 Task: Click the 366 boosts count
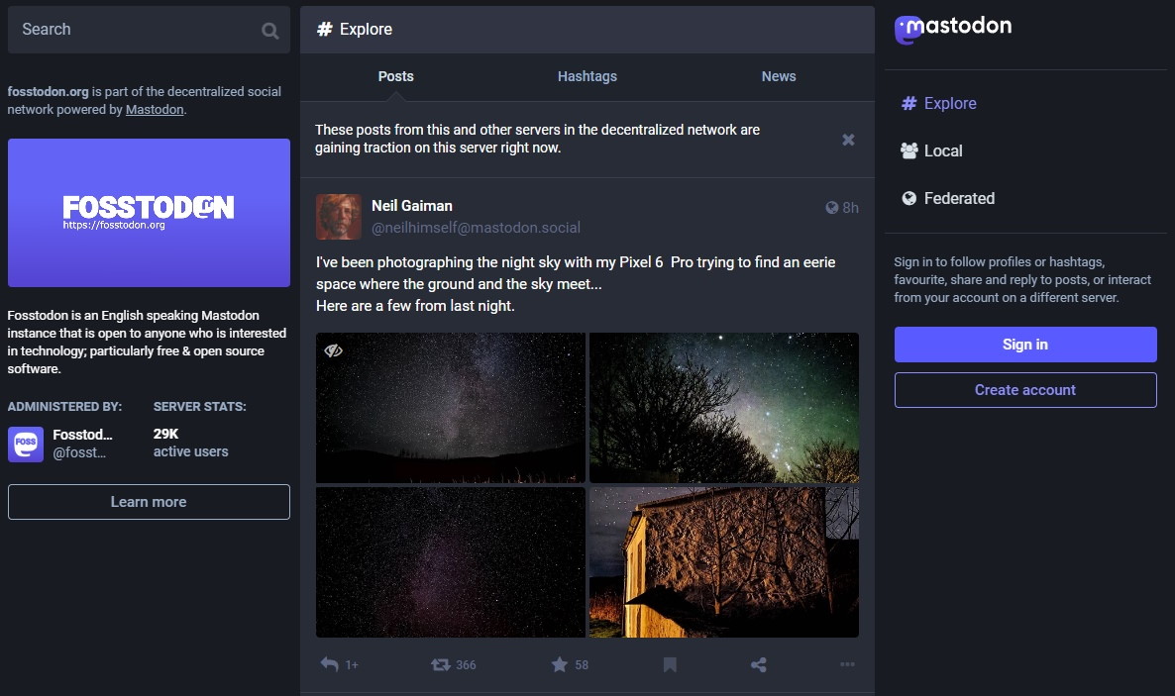[x=466, y=665]
